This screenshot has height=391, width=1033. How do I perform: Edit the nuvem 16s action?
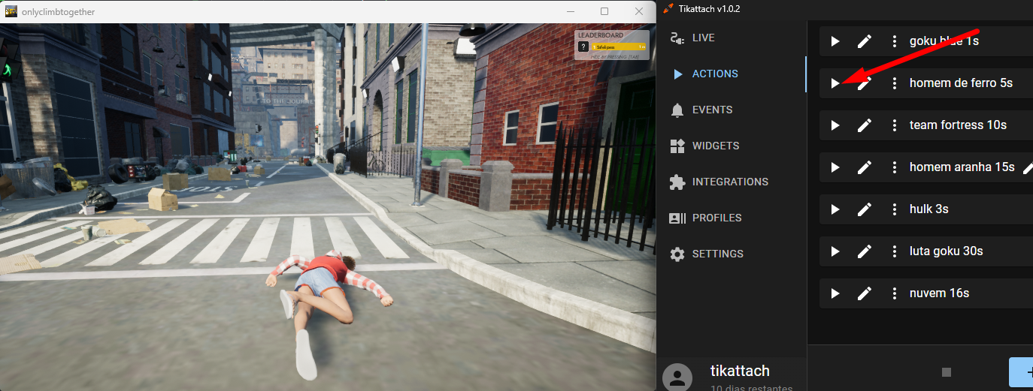point(865,293)
